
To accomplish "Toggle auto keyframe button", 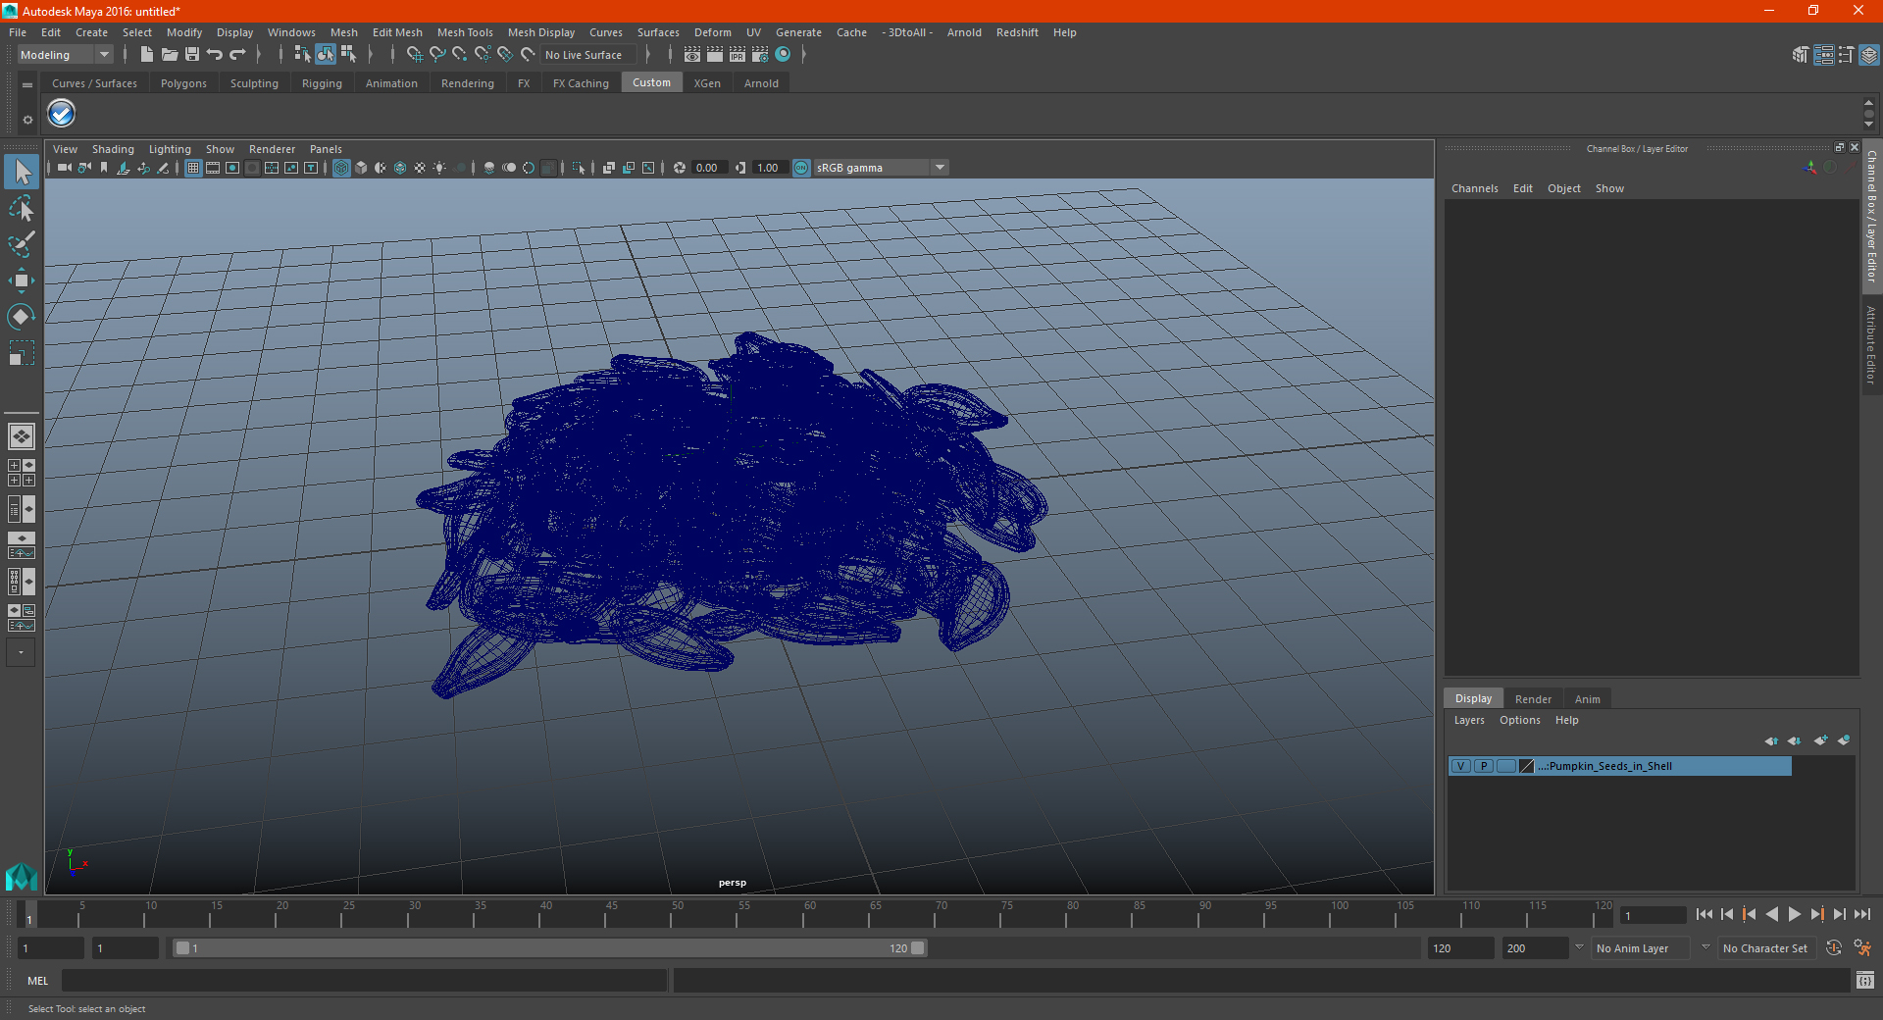I will pyautogui.click(x=1834, y=948).
